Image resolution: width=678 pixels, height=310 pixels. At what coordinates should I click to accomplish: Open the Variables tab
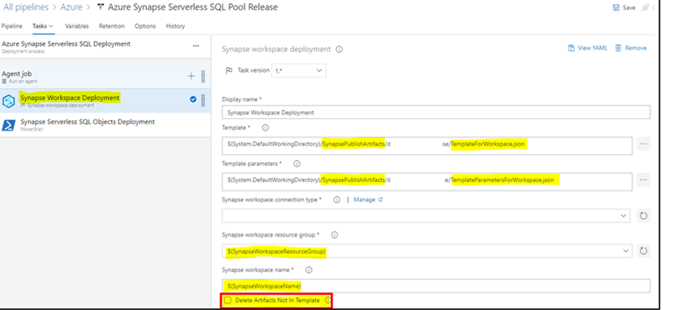pyautogui.click(x=77, y=26)
